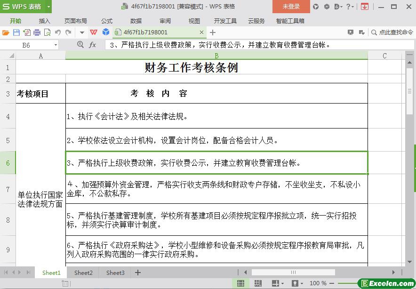416x289 pixels.
Task: Switch to Sheet2 tab
Action: pyautogui.click(x=83, y=273)
